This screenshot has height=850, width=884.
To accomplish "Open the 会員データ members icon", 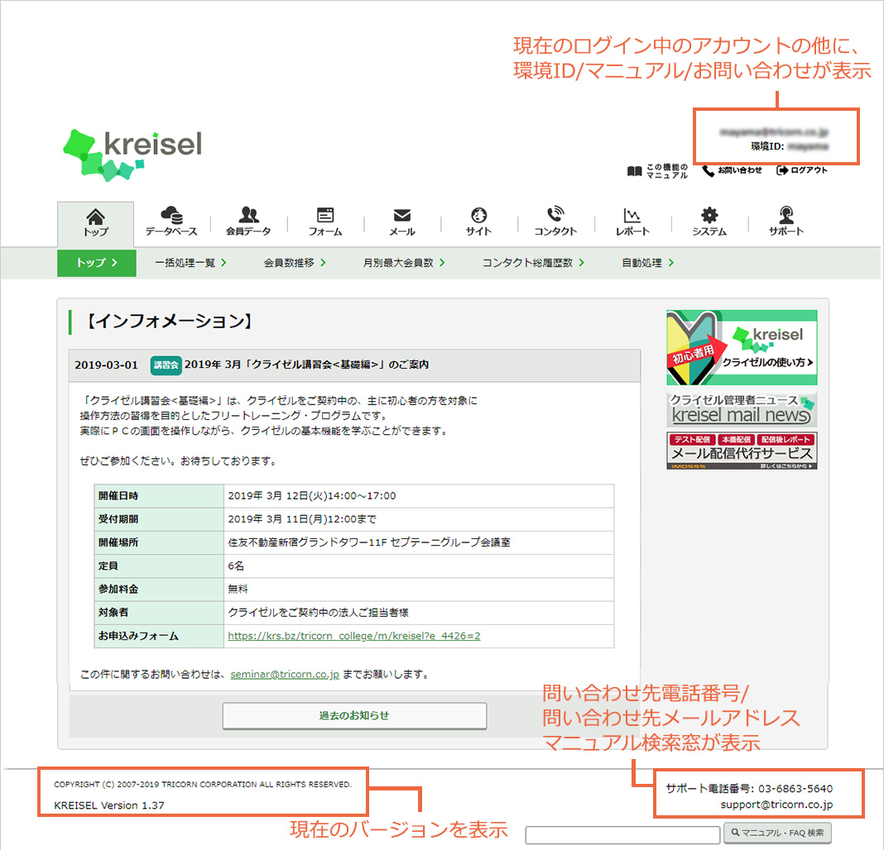I will point(248,222).
